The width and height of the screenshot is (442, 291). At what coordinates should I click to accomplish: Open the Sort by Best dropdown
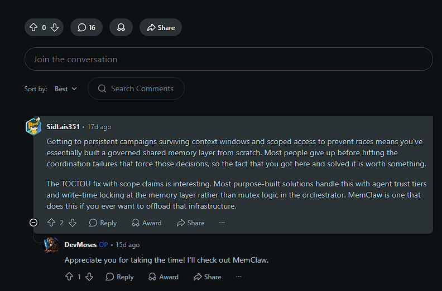click(x=66, y=89)
